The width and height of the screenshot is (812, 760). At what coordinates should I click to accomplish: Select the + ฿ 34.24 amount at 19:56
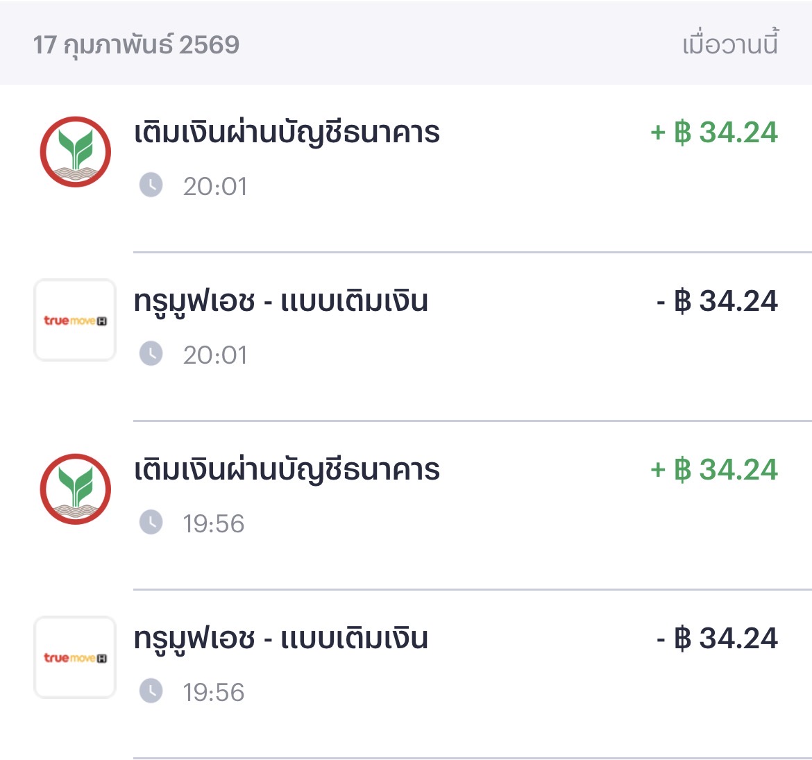(x=714, y=470)
